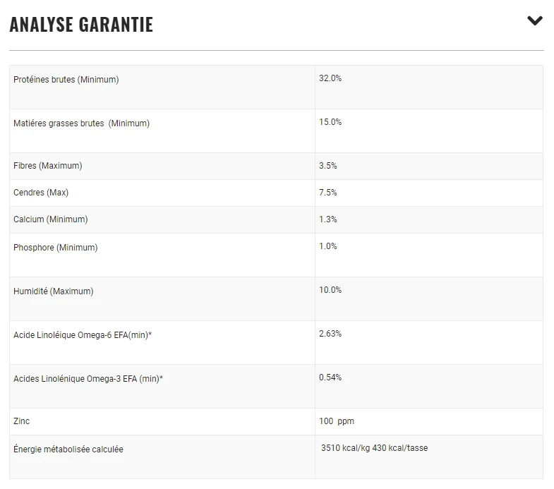
Task: Click the 15.0% fat value
Action: [x=330, y=122]
